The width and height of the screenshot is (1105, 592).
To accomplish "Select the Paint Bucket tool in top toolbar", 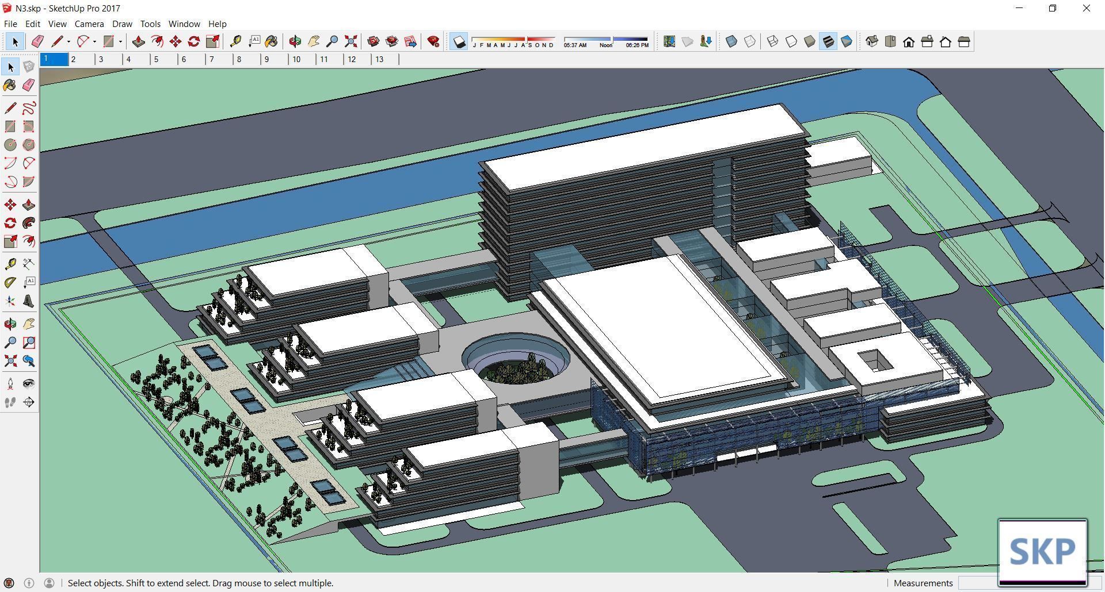I will point(272,41).
